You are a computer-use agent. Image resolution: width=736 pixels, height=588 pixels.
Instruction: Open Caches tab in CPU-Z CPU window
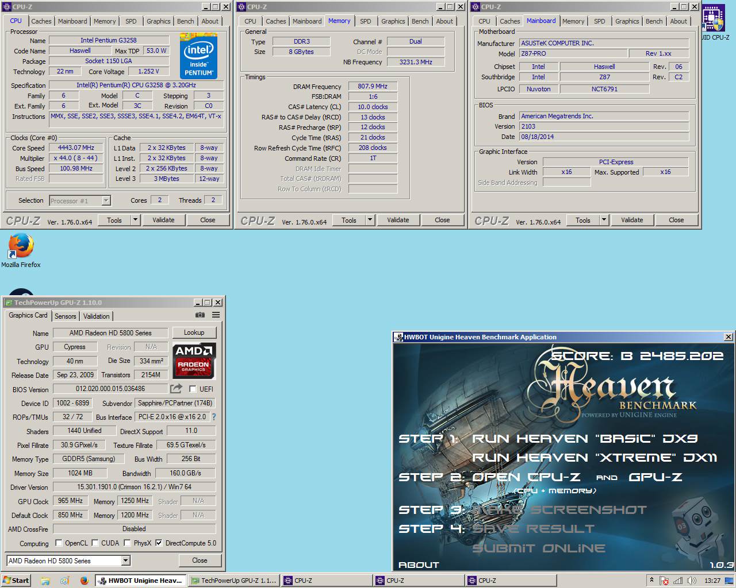41,21
